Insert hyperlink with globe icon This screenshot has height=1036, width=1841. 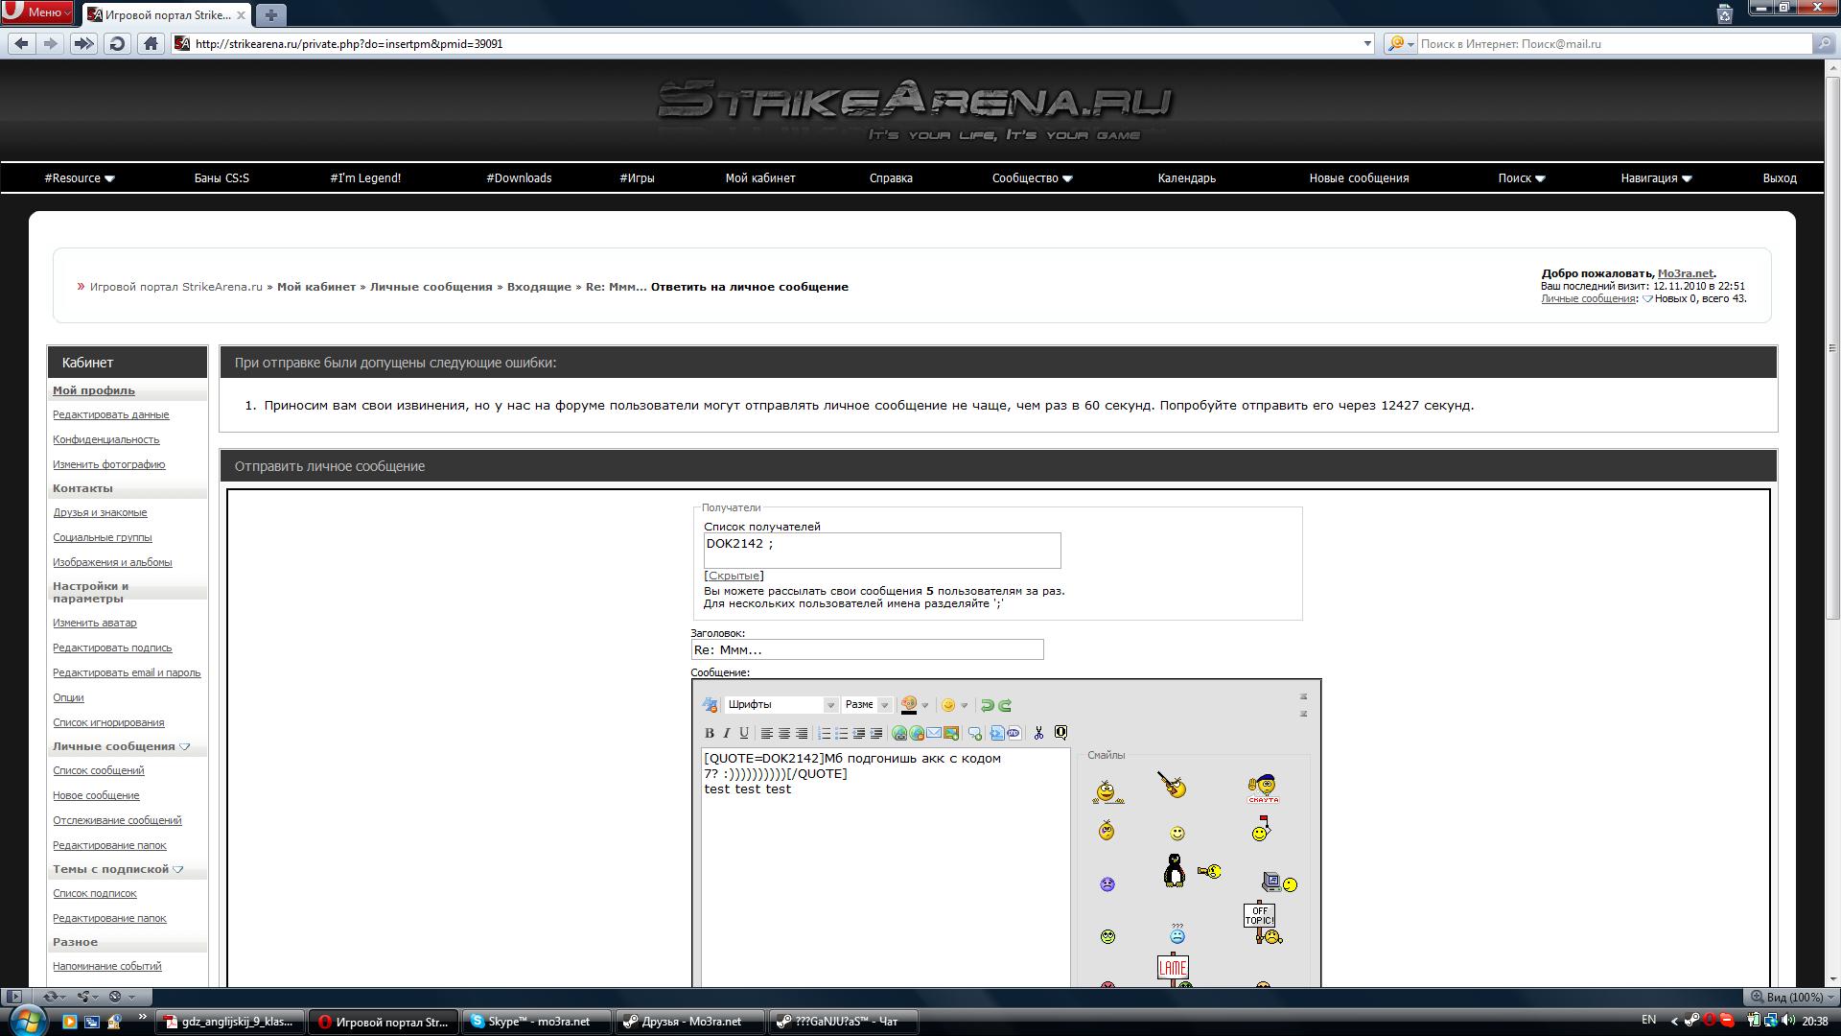pyautogui.click(x=899, y=733)
